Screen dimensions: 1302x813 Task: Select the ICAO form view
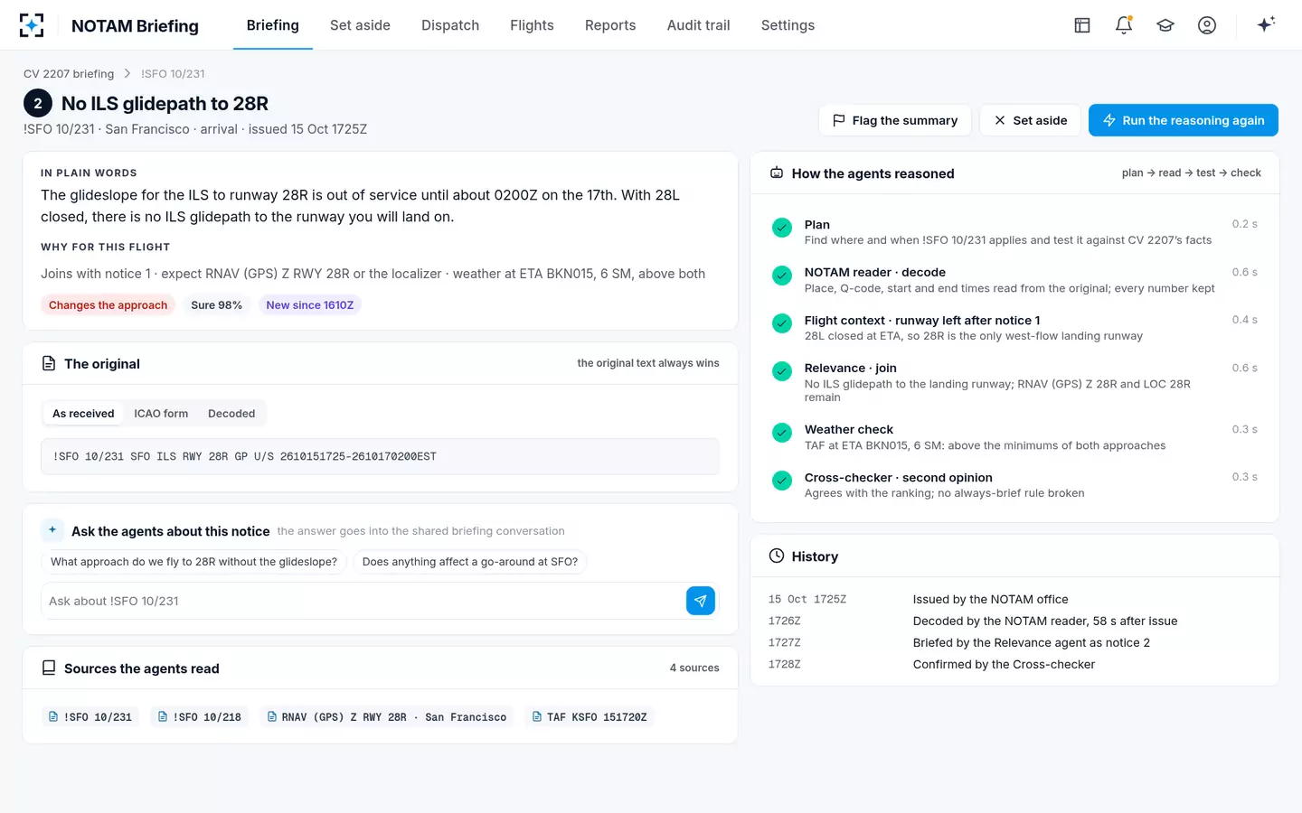pos(161,414)
